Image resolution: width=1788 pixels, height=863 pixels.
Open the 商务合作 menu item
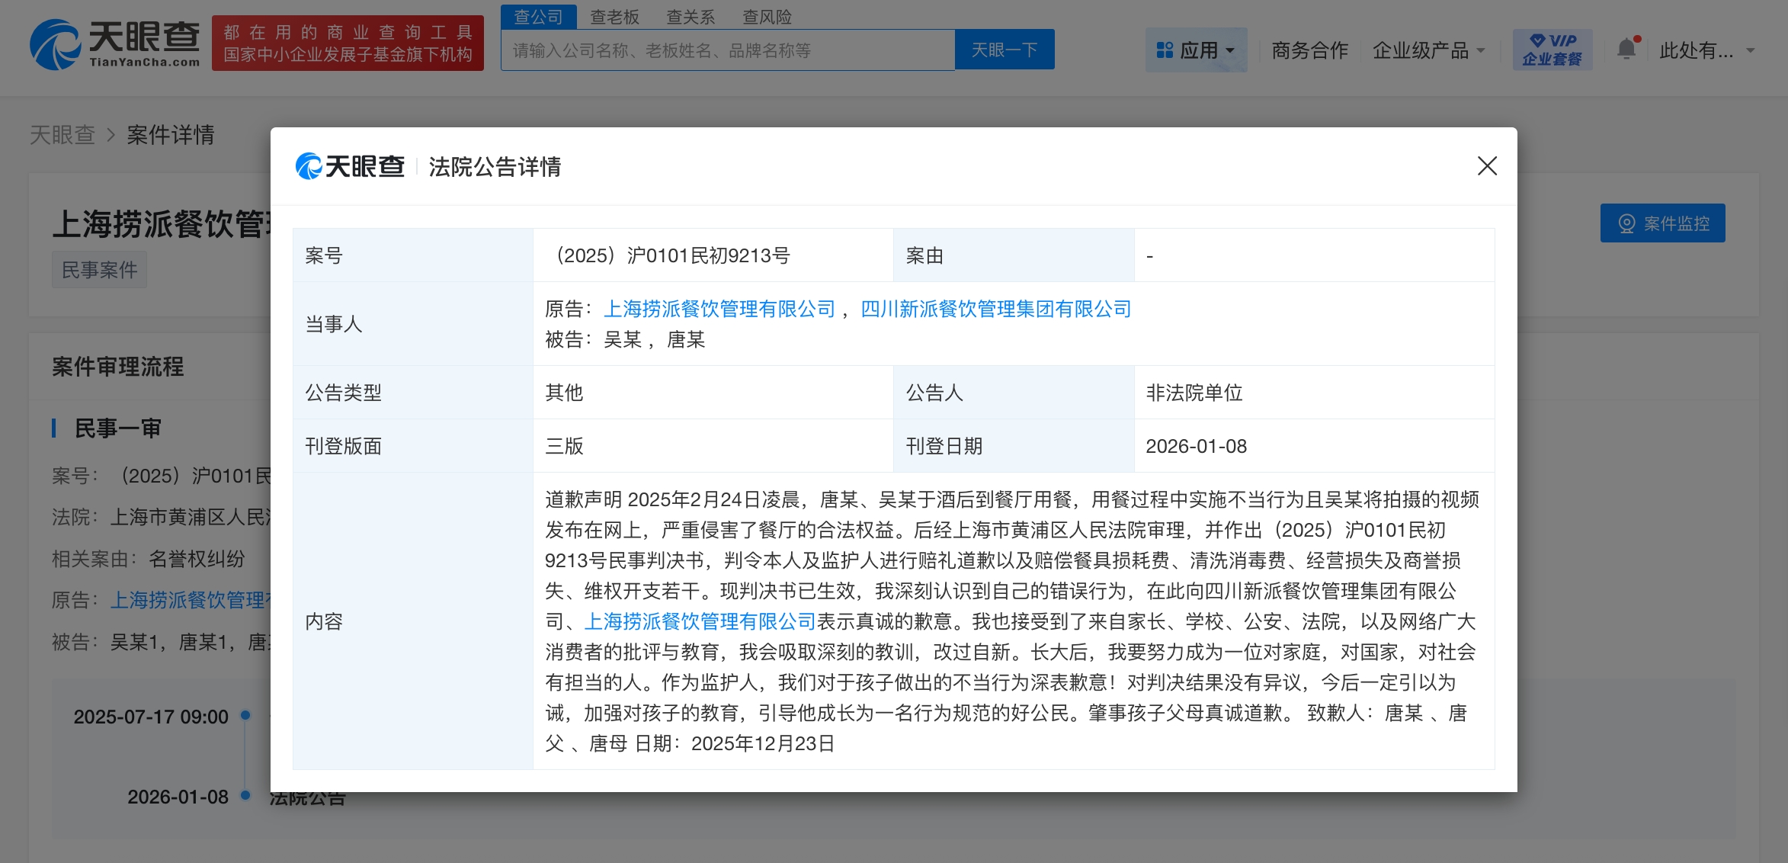click(1309, 50)
